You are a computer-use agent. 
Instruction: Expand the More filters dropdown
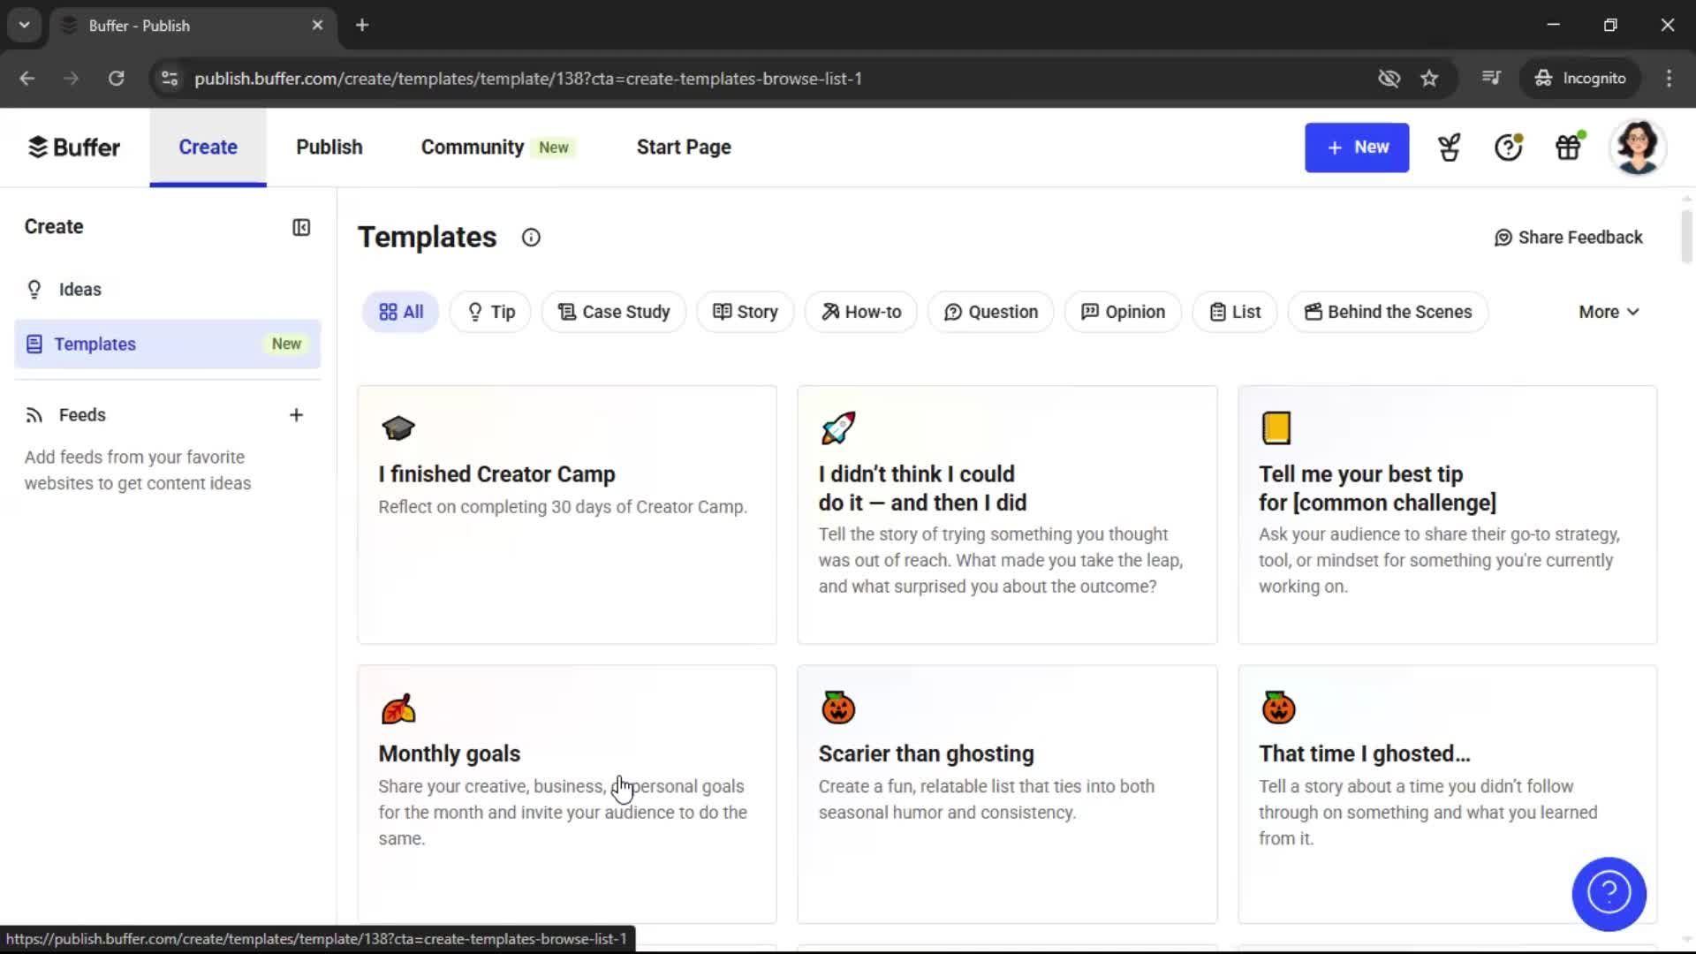tap(1608, 311)
